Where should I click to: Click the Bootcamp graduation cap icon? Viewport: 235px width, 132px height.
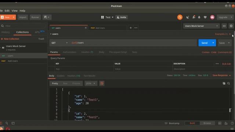point(166,123)
